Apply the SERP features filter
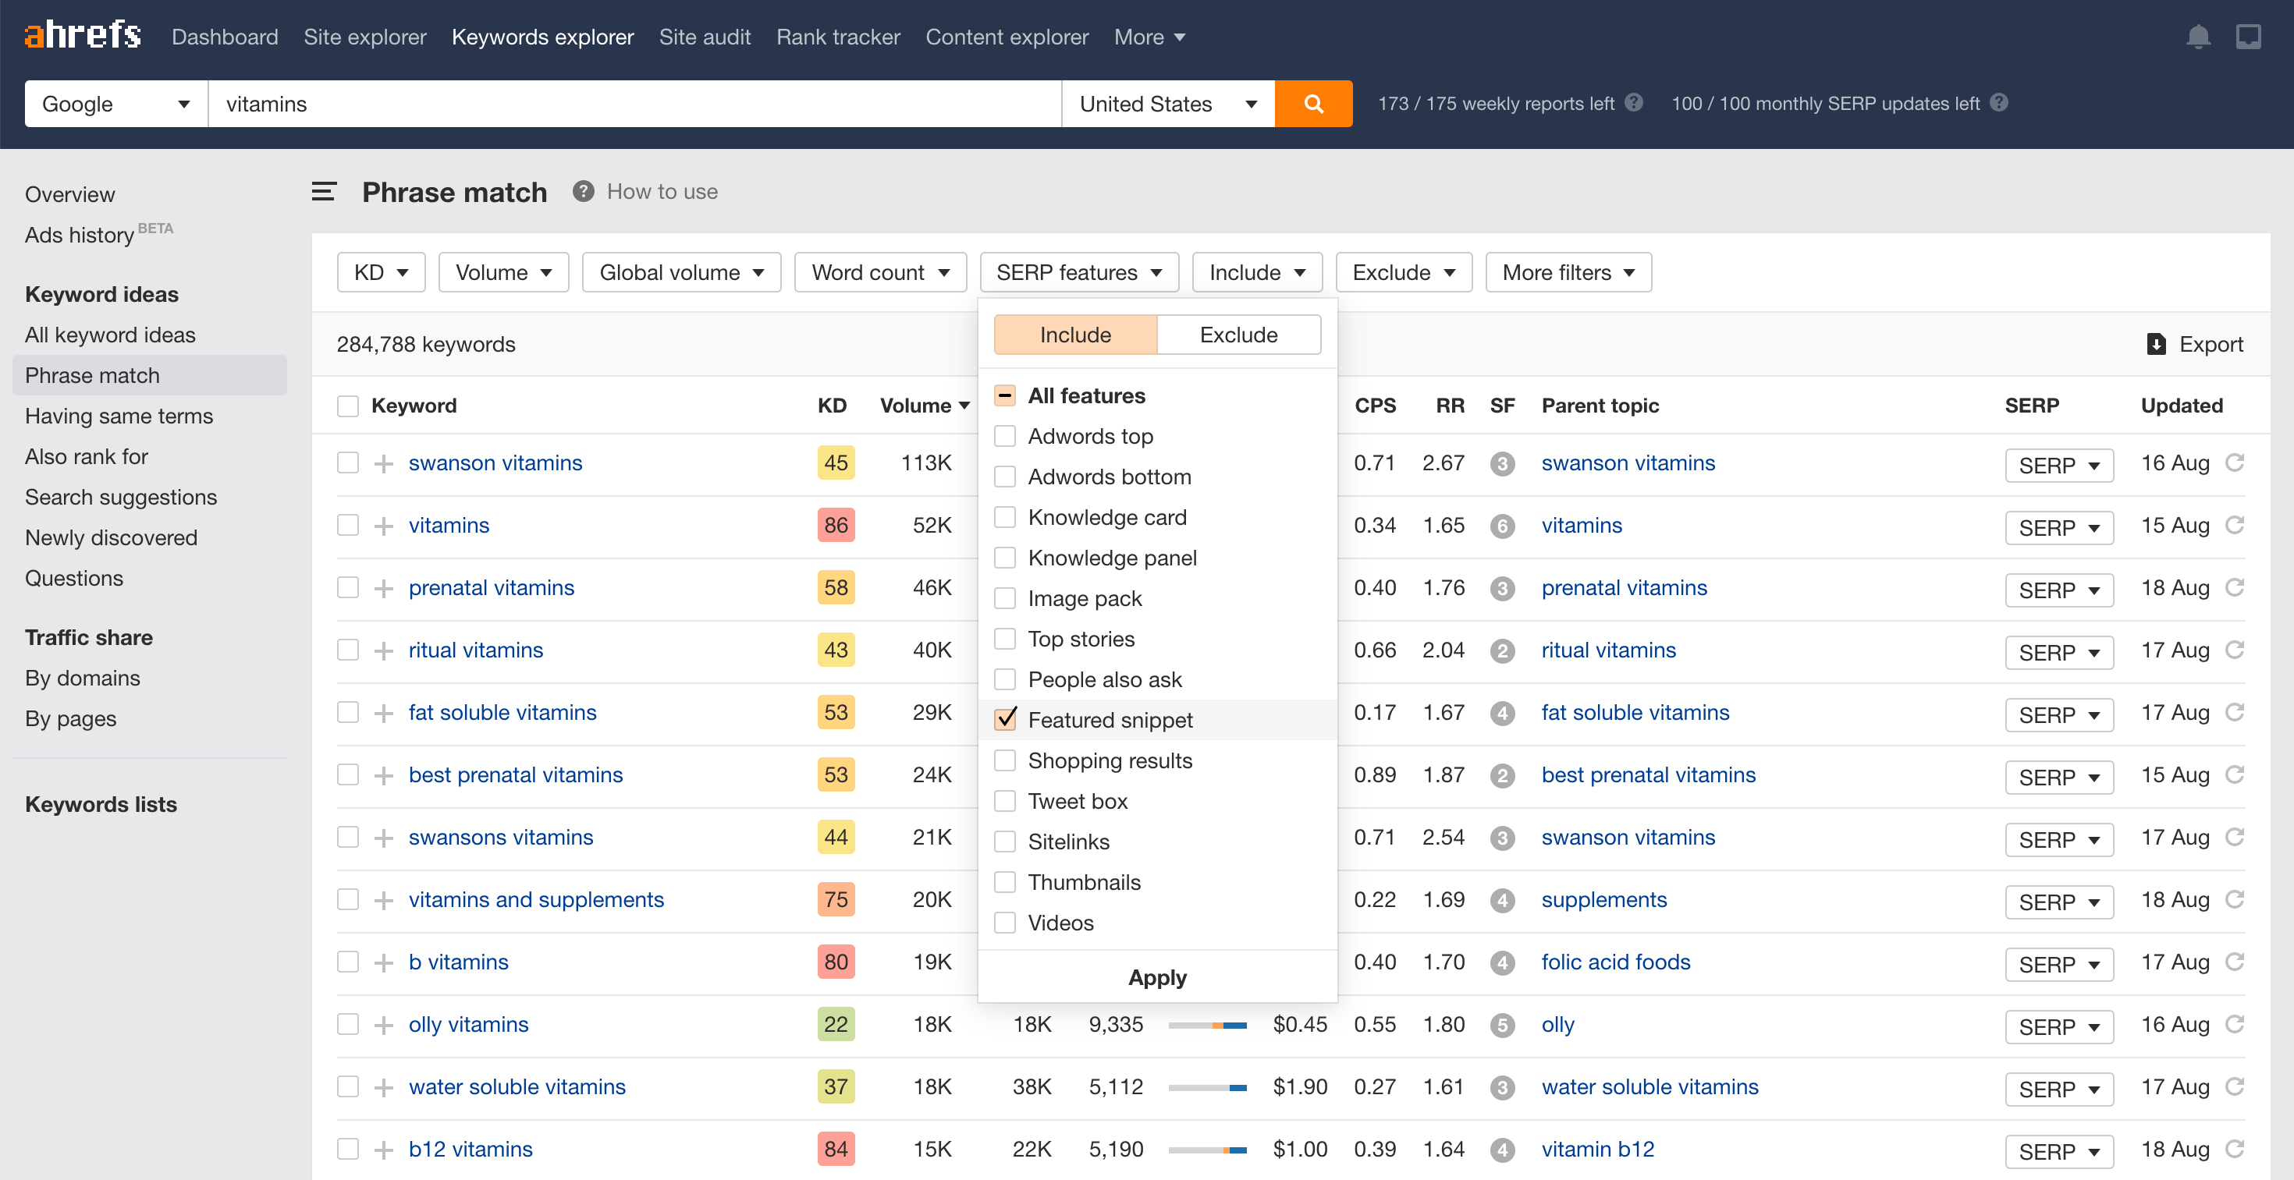The height and width of the screenshot is (1180, 2294). 1157,976
